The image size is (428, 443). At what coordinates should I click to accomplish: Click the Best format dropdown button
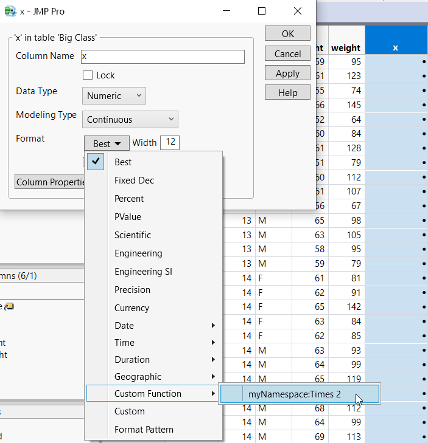tap(107, 143)
